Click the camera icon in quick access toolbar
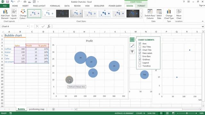This screenshot has width=205, height=115. (x=25, y=2)
